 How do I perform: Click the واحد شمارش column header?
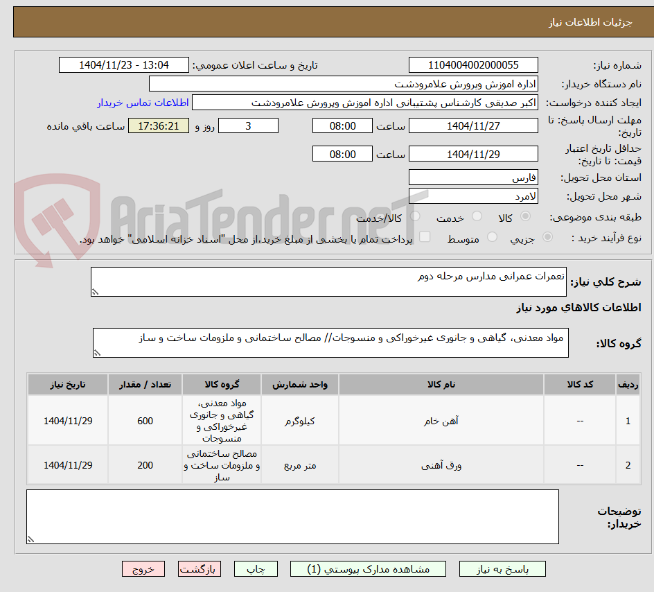300,385
